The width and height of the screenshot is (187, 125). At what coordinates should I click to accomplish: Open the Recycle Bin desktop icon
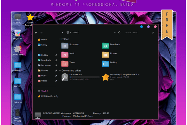coord(18,35)
